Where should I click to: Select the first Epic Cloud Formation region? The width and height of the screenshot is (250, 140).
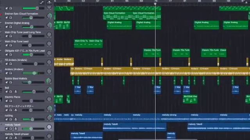click(x=118, y=16)
